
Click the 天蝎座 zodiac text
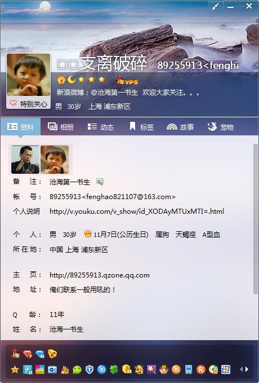[186, 235]
